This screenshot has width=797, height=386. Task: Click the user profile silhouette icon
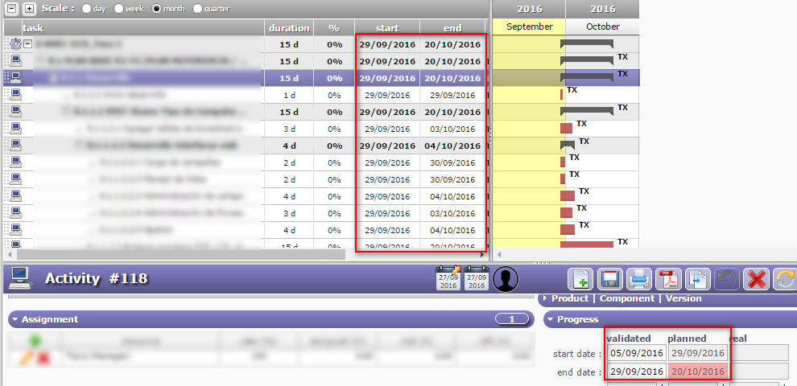point(506,279)
